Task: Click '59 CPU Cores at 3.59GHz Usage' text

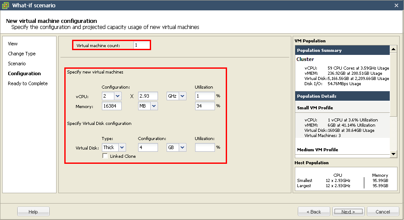Action: coord(358,68)
